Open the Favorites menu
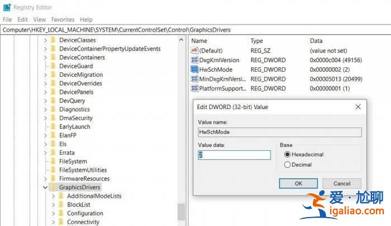The image size is (391, 226). [x=63, y=19]
